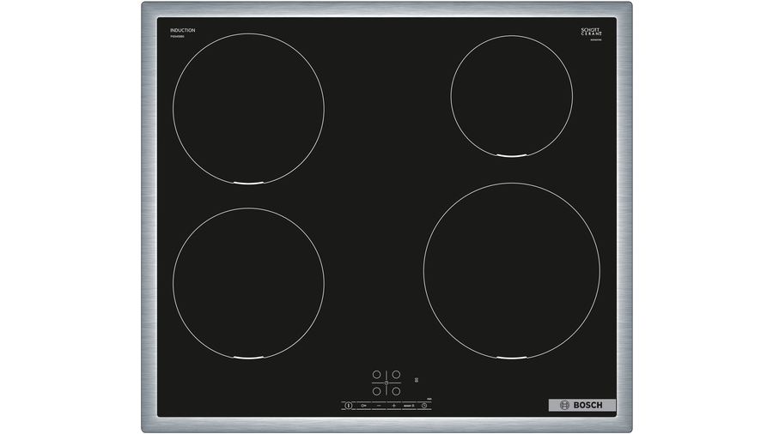Click the model number under INDUCTION
This screenshot has width=773, height=434.
180,37
